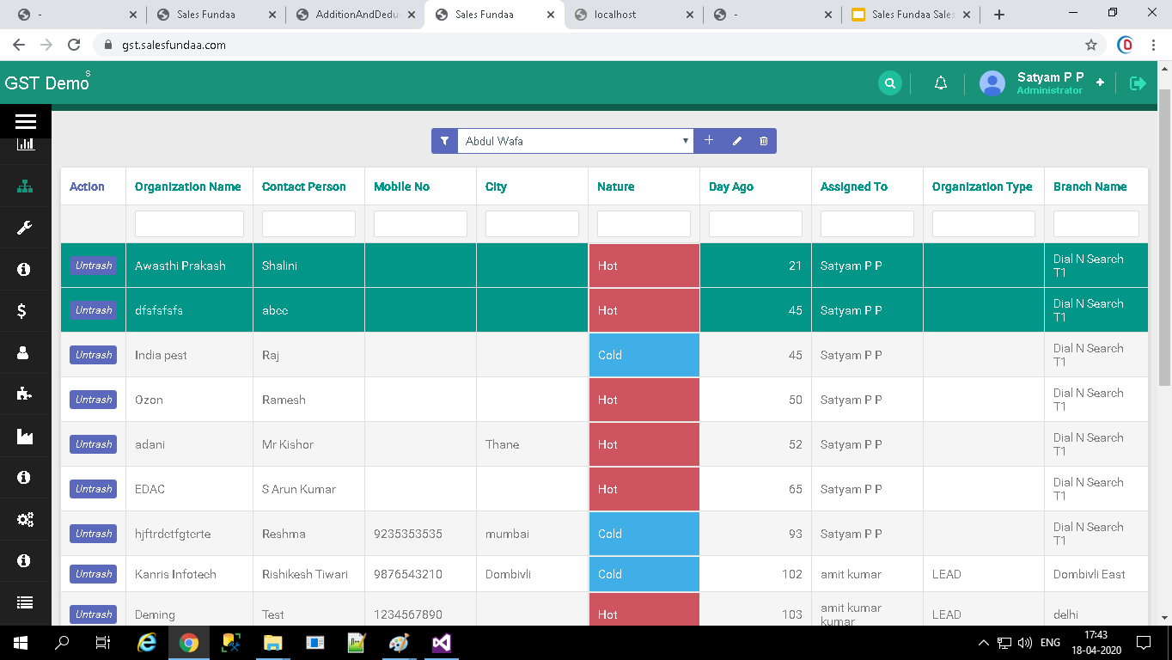Image resolution: width=1172 pixels, height=660 pixels.
Task: Click the logout icon in header
Action: tap(1138, 83)
